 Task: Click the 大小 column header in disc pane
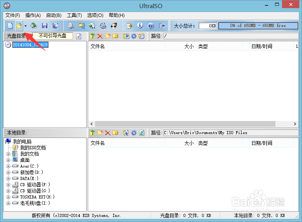pyautogui.click(x=181, y=46)
